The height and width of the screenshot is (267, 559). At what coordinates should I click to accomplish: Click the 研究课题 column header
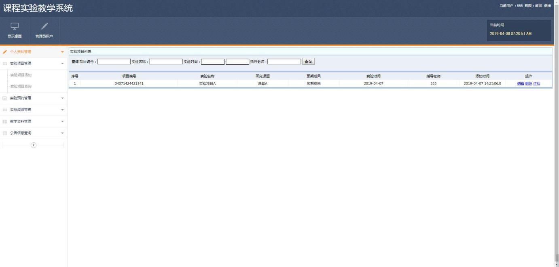pos(263,76)
